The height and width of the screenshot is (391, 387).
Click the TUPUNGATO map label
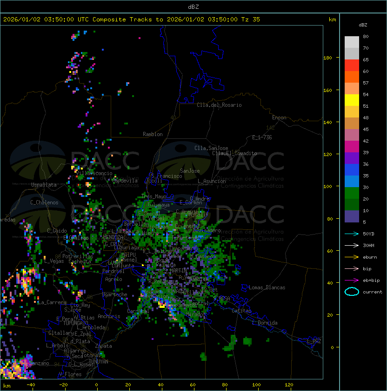click(x=76, y=323)
